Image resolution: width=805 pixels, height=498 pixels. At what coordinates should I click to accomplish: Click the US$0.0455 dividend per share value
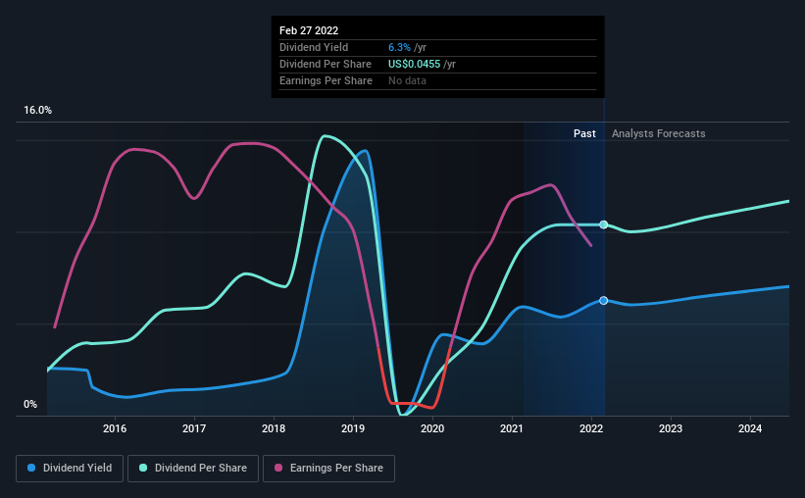tap(415, 64)
